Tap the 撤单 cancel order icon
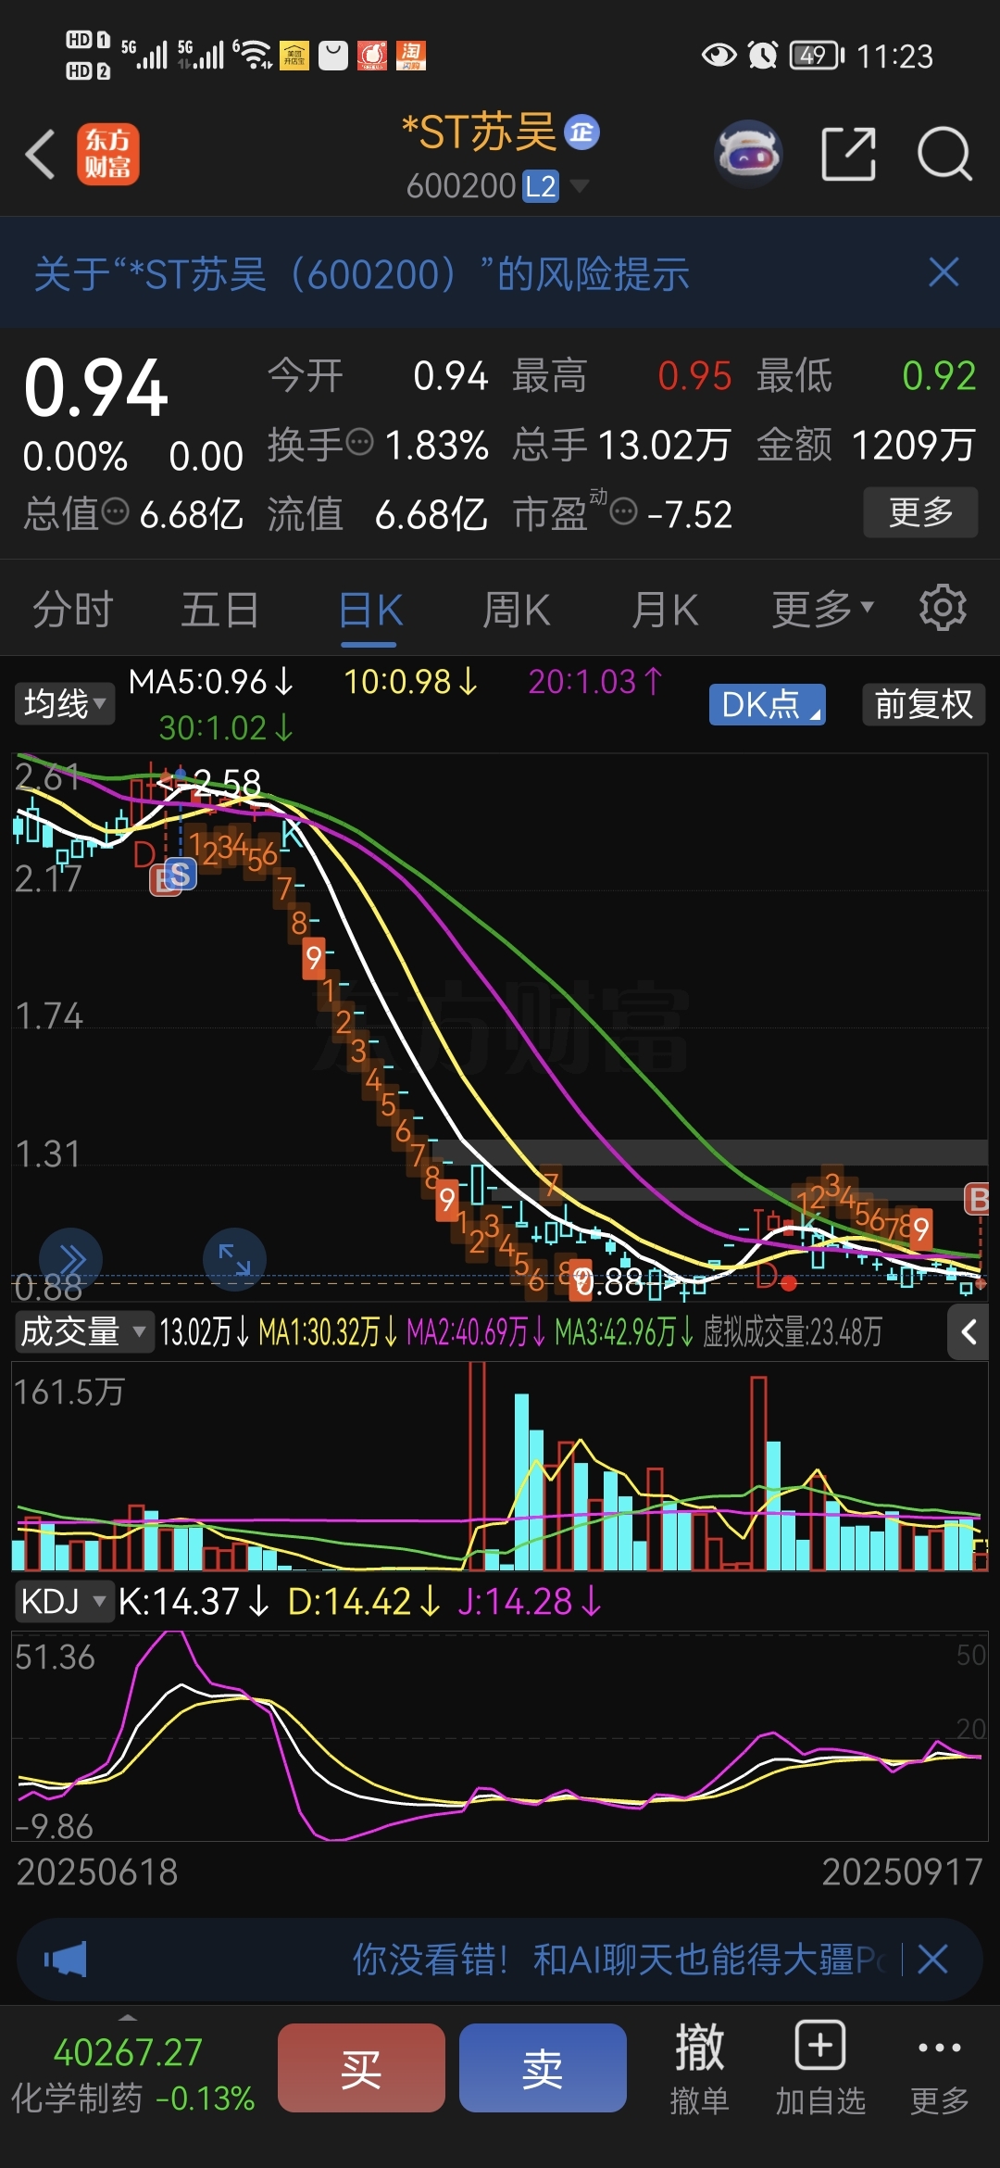Image resolution: width=1000 pixels, height=2168 pixels. click(x=699, y=2069)
